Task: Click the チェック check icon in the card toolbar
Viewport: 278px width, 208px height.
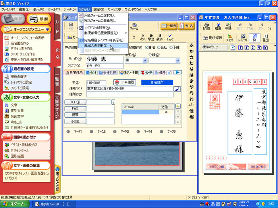Action: click(170, 38)
